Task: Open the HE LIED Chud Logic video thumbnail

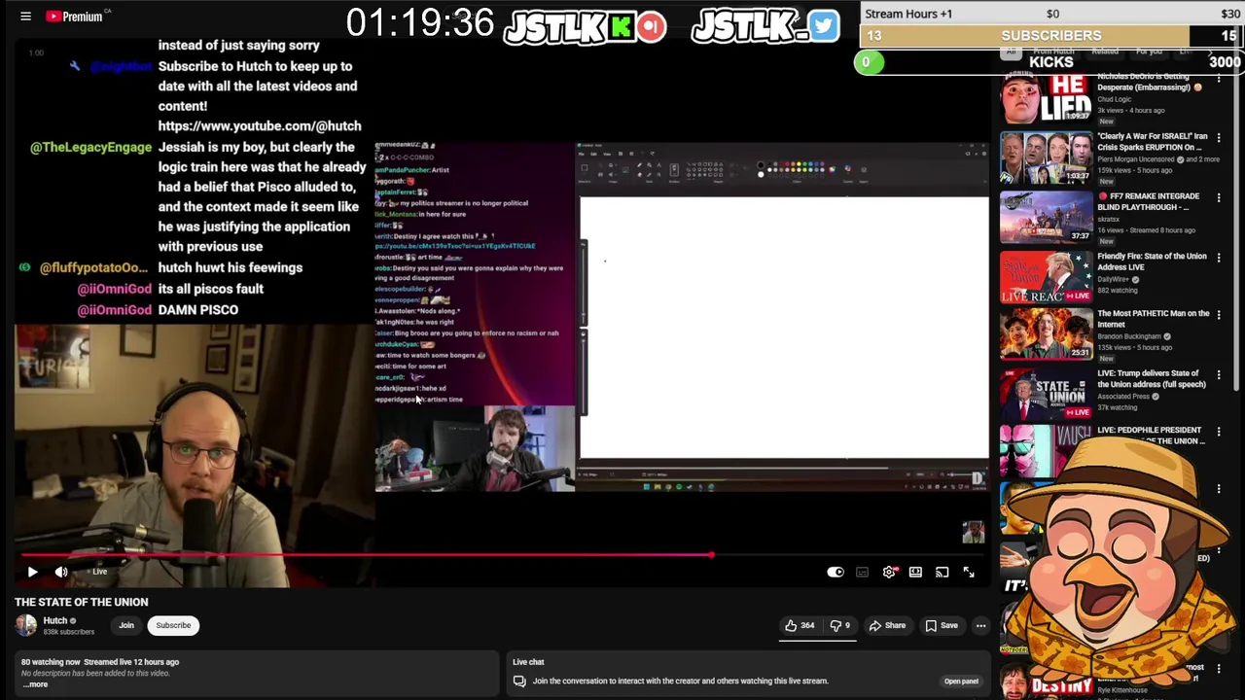Action: [1047, 97]
